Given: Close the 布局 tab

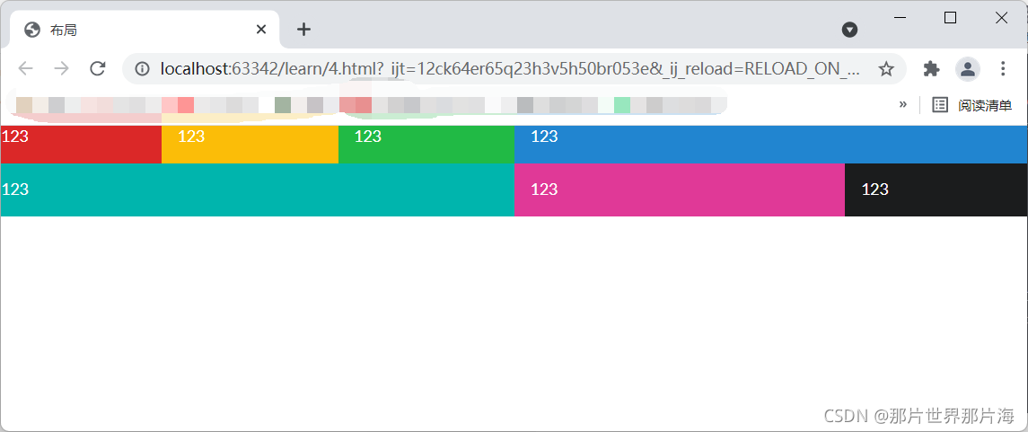Looking at the screenshot, I should coord(261,30).
